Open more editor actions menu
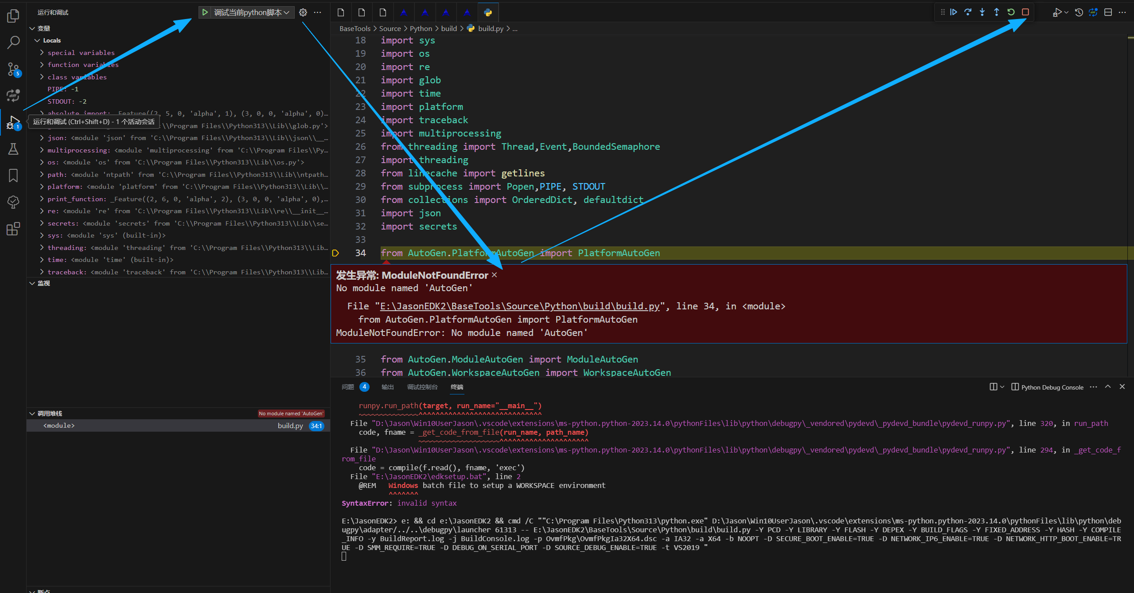This screenshot has height=593, width=1134. pyautogui.click(x=1122, y=12)
